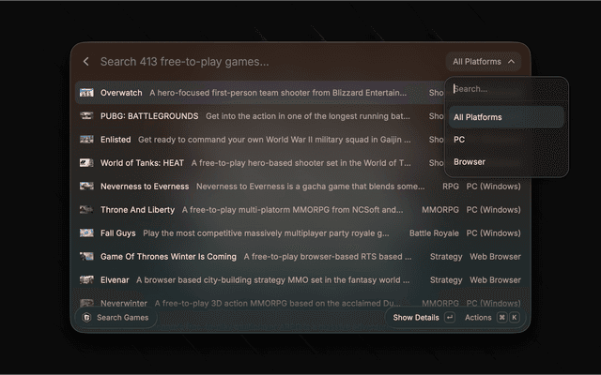Open the Neverness to Everness thumbnail
Viewport: 601px width, 375px height.
coord(86,186)
